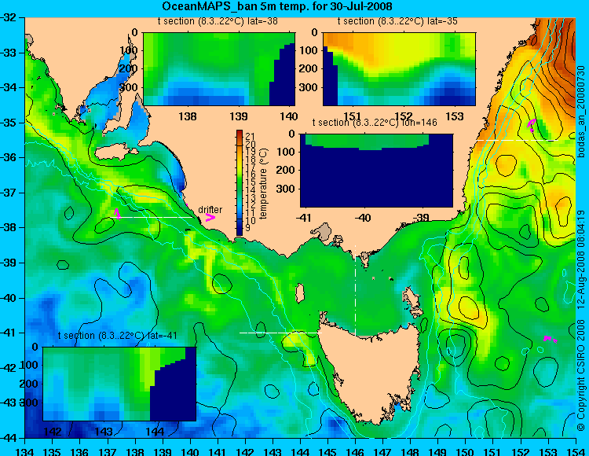Click the 't section (8.3..22°C) lat=-38' caption
Image resolution: width=589 pixels, height=456 pixels.
(x=218, y=21)
